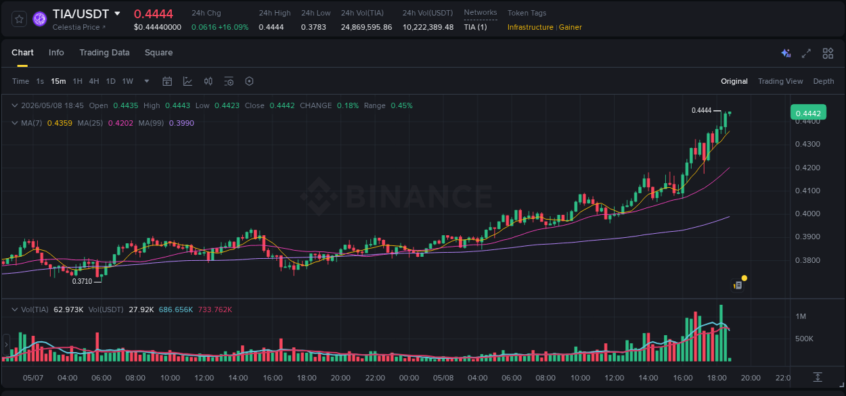Click the 05/08 date label on time axis
Screen dimensions: 846x396
click(443, 378)
